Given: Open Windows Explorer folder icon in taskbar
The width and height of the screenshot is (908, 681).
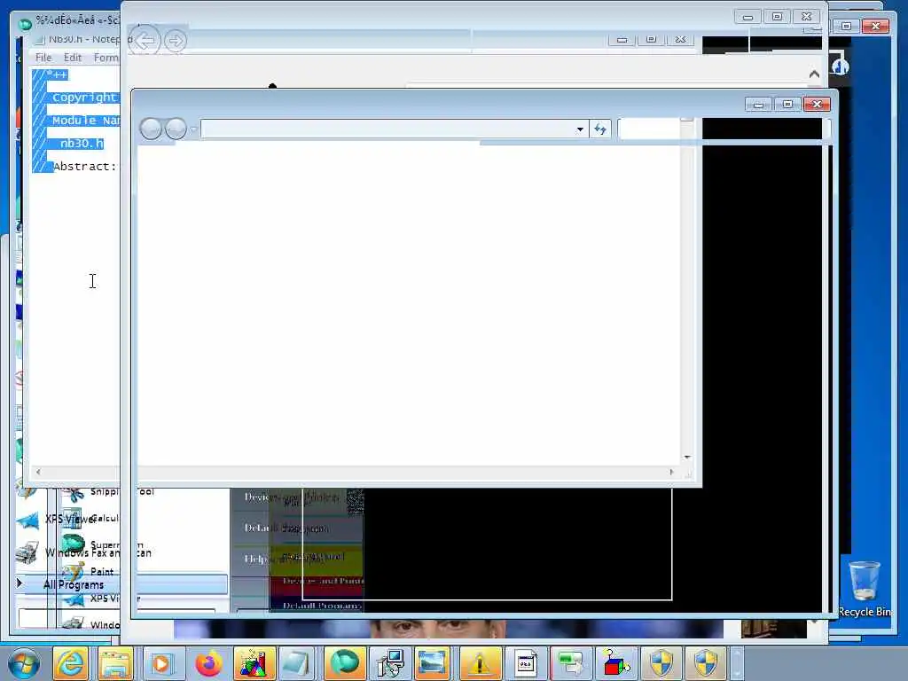Looking at the screenshot, I should [116, 663].
